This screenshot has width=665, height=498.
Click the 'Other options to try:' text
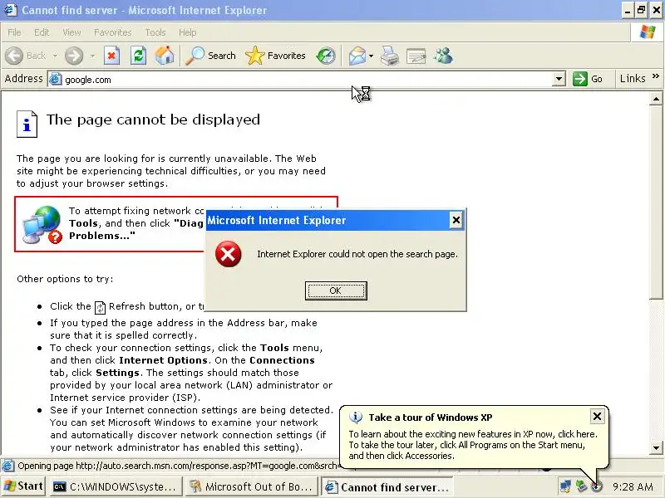(65, 279)
